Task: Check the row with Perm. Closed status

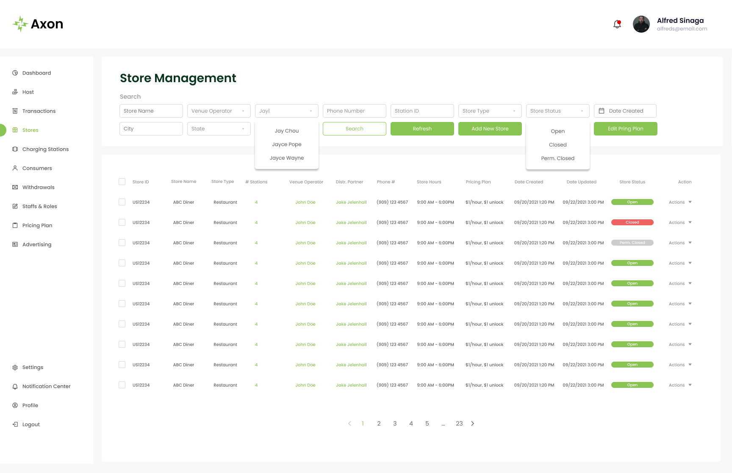Action: [122, 243]
